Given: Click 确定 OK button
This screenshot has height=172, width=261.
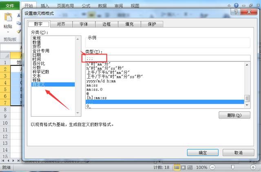Looking at the screenshot, I should (x=203, y=152).
